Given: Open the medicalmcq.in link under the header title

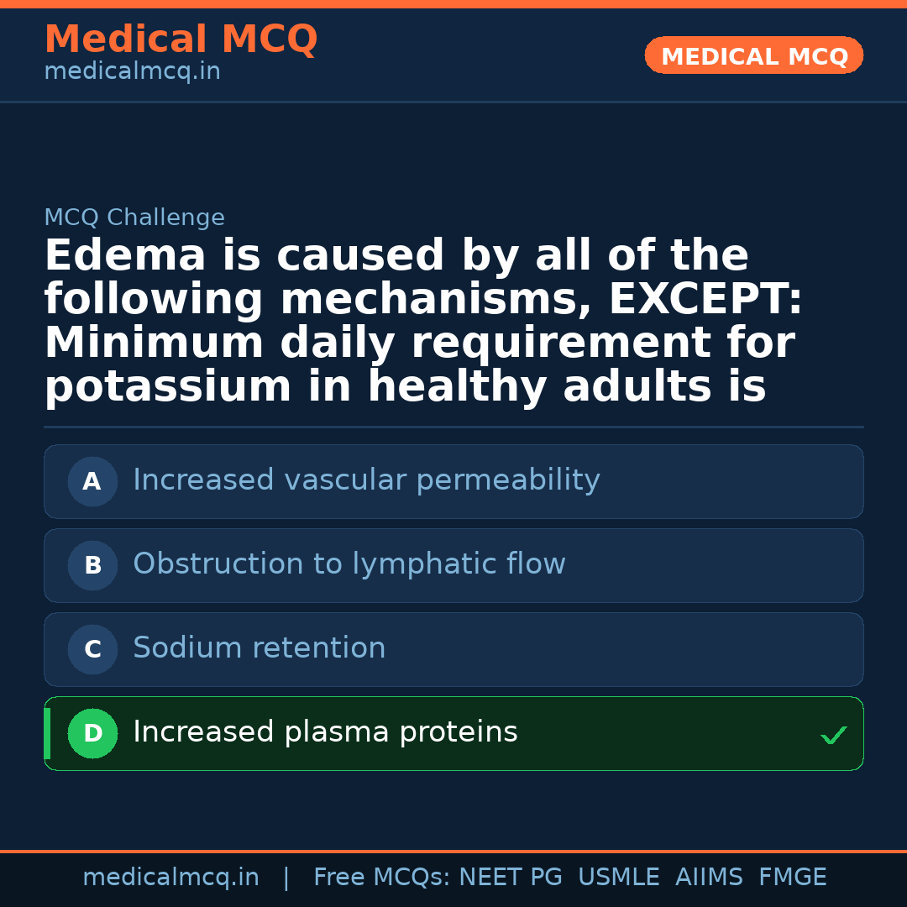Looking at the screenshot, I should [132, 72].
